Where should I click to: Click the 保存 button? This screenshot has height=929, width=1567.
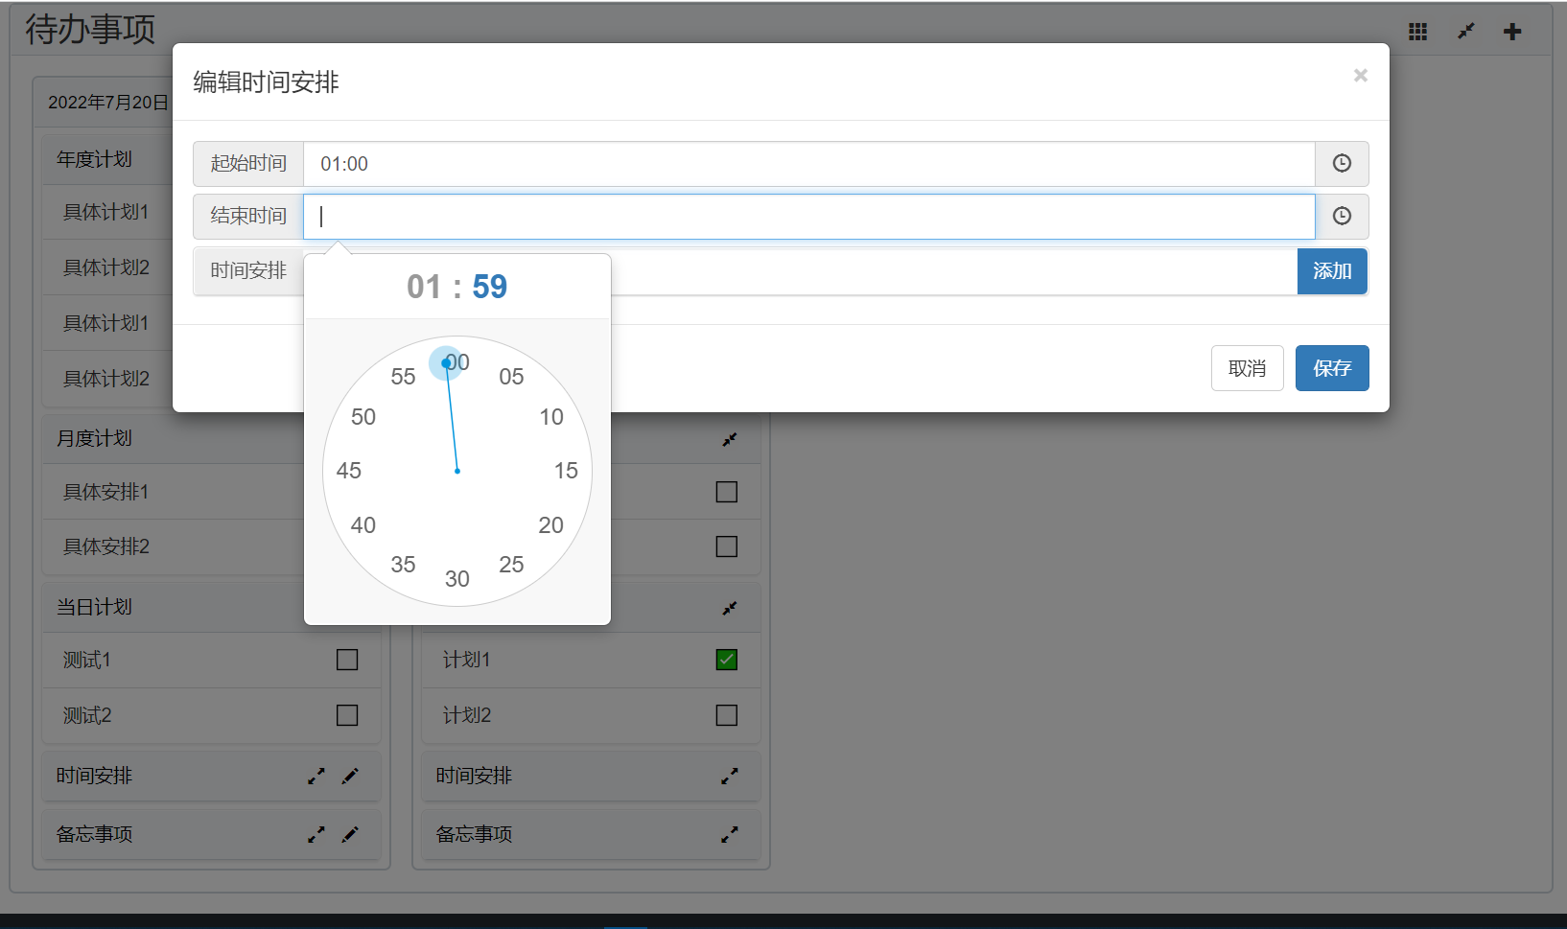click(x=1331, y=368)
